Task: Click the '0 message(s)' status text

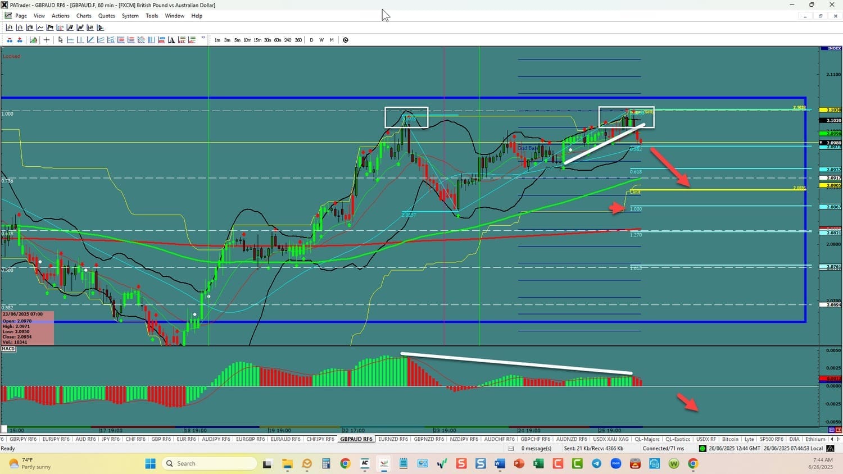Action: click(x=537, y=448)
